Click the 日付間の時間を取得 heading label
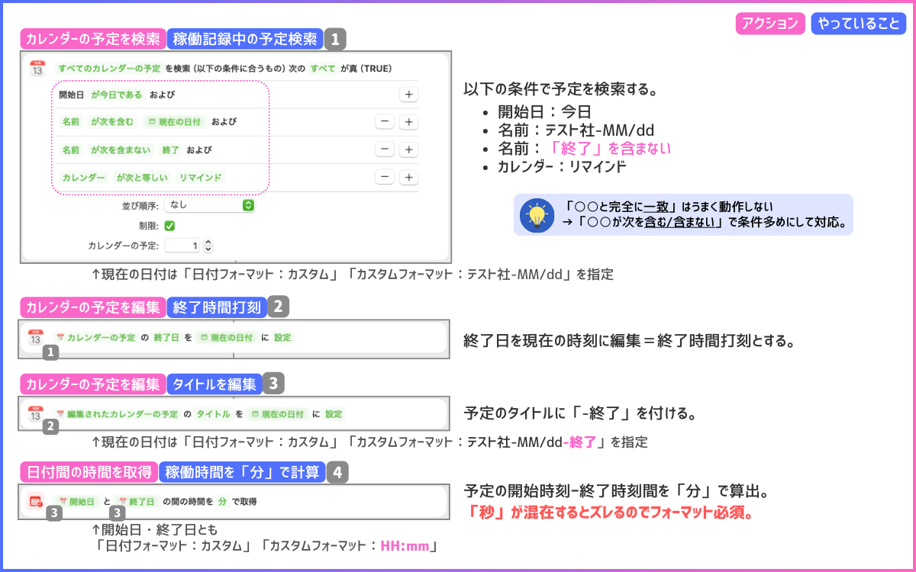The width and height of the screenshot is (916, 572). click(x=89, y=472)
